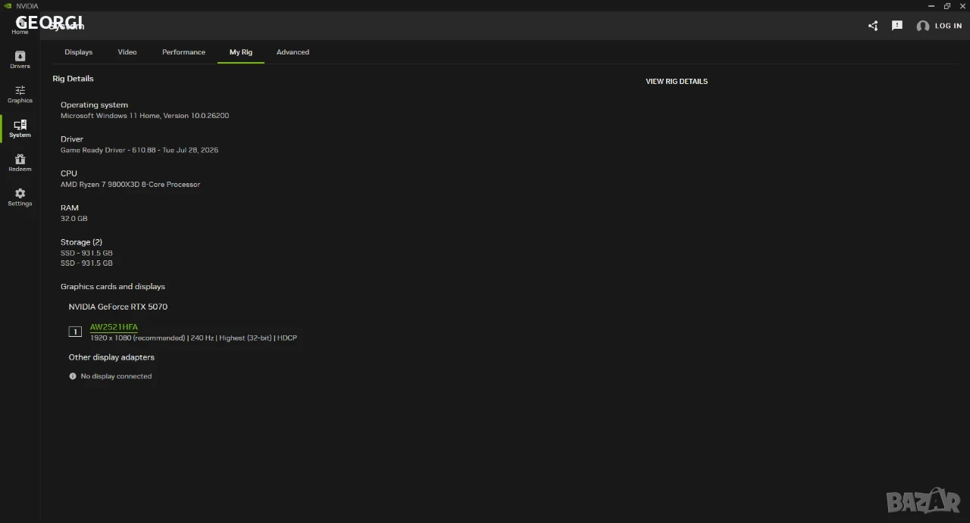Screen dimensions: 970x523
Task: Switch to the Performance tab
Action: 183,52
